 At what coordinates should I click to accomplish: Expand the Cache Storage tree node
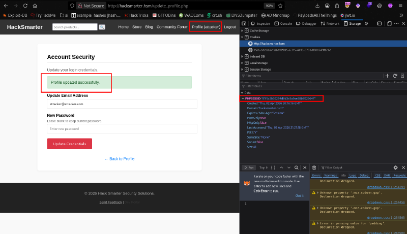pyautogui.click(x=242, y=30)
